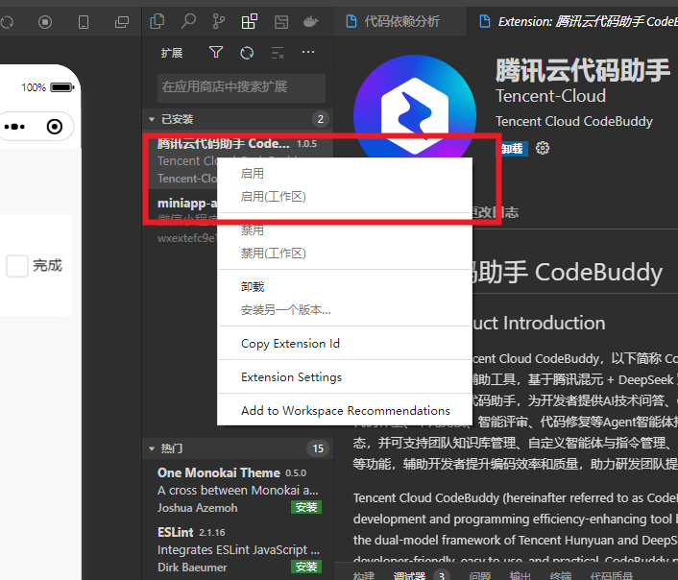This screenshot has width=678, height=580.
Task: Select 禁用 in the context menu
Action: [345, 230]
